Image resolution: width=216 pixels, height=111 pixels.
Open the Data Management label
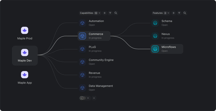tap(101, 86)
